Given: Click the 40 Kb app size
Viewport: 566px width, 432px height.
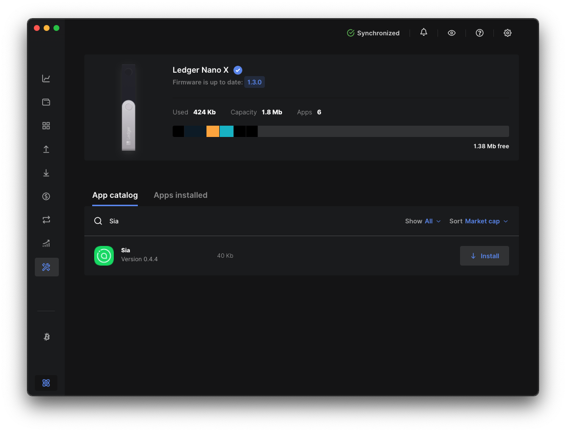Looking at the screenshot, I should point(225,256).
